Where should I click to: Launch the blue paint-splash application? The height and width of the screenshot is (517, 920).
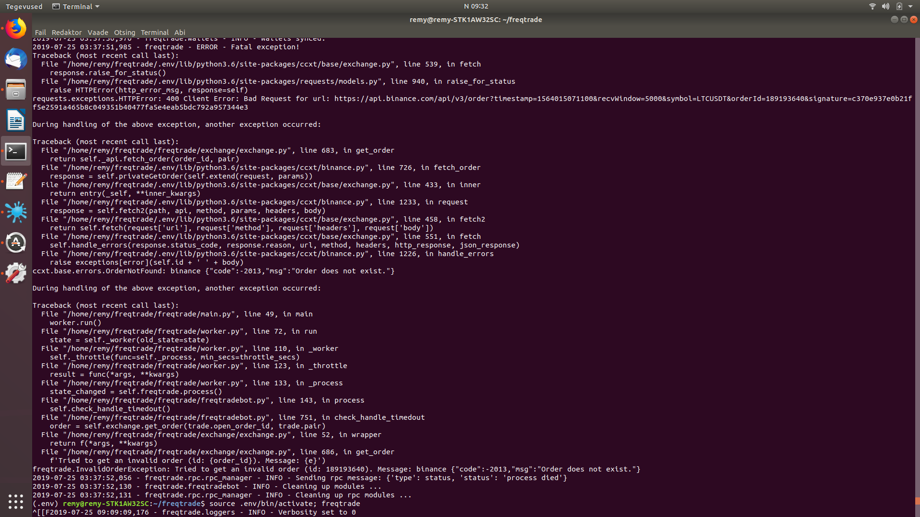click(16, 212)
